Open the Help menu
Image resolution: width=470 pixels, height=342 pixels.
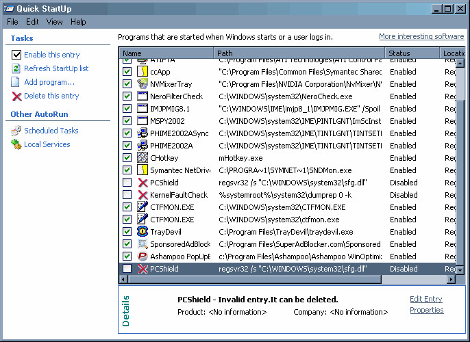(78, 22)
